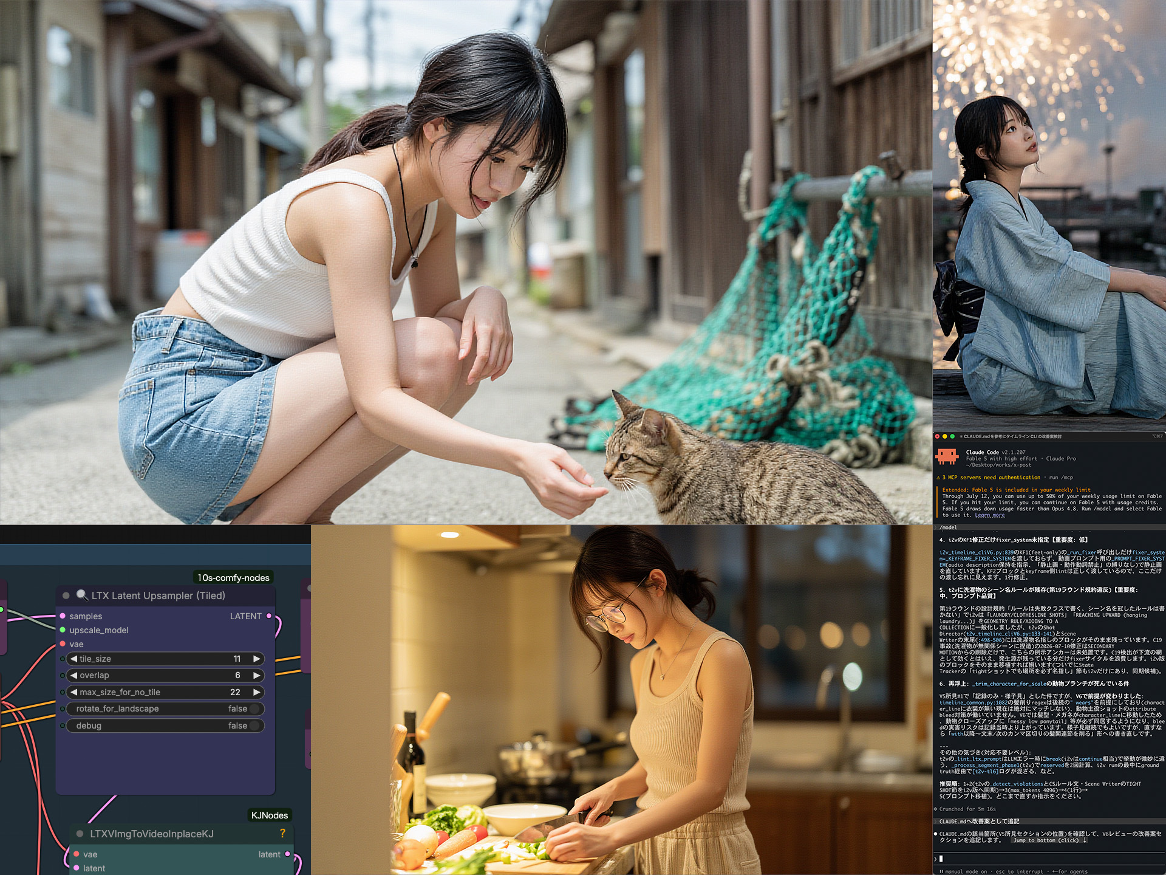Click the overlap value 6

click(237, 675)
